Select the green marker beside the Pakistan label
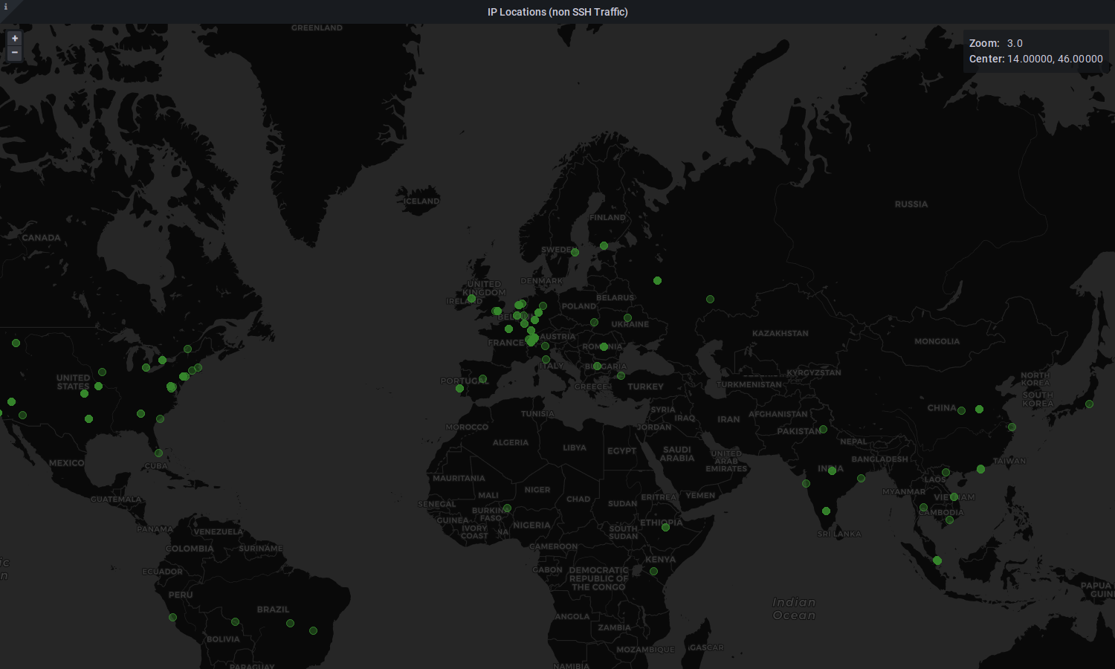Viewport: 1115px width, 669px height. coord(823,429)
